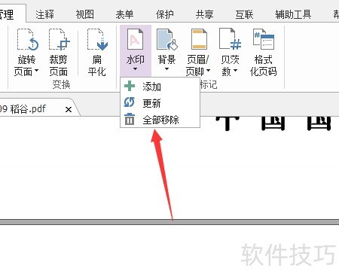Click the Rotate Pages (旋转页面) icon
The width and height of the screenshot is (339, 280).
point(27,39)
